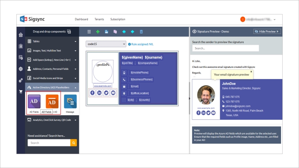Open the user account dropdown arrow

[274, 20]
